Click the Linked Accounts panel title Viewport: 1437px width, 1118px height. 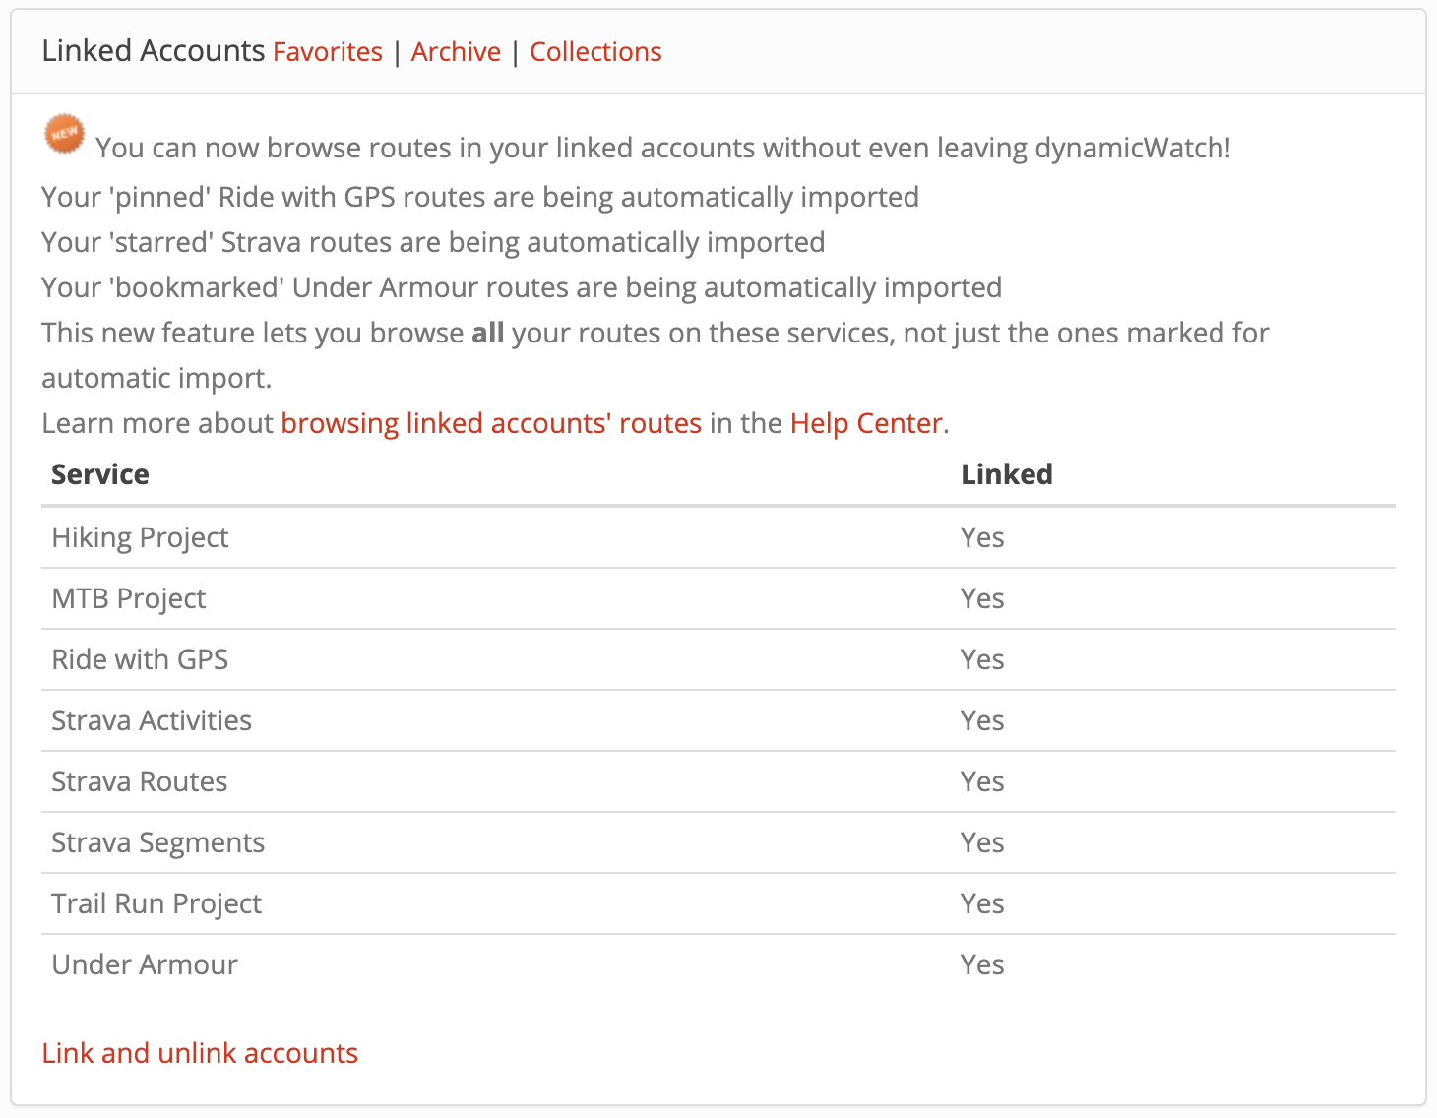click(x=154, y=51)
